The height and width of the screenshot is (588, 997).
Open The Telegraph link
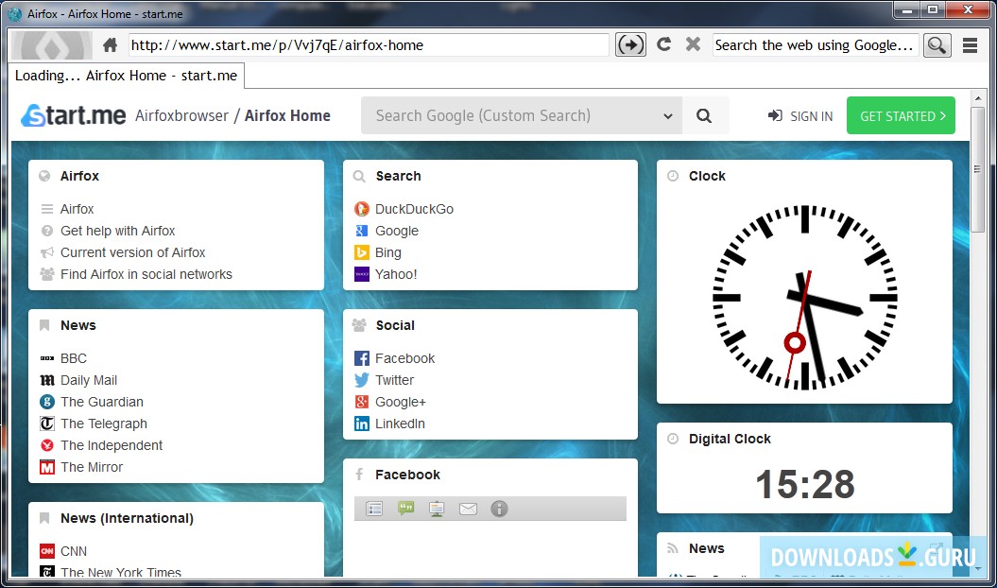pos(104,424)
